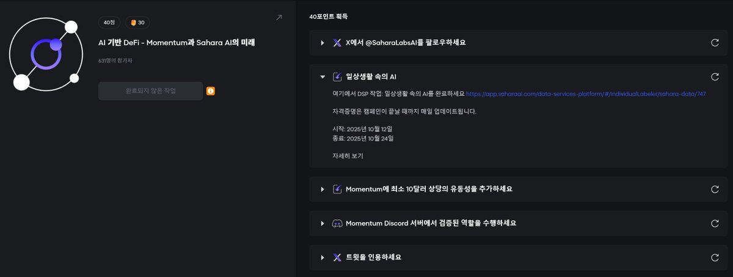Click the X logo in 트윗을 인용하세요 task

pyautogui.click(x=337, y=257)
